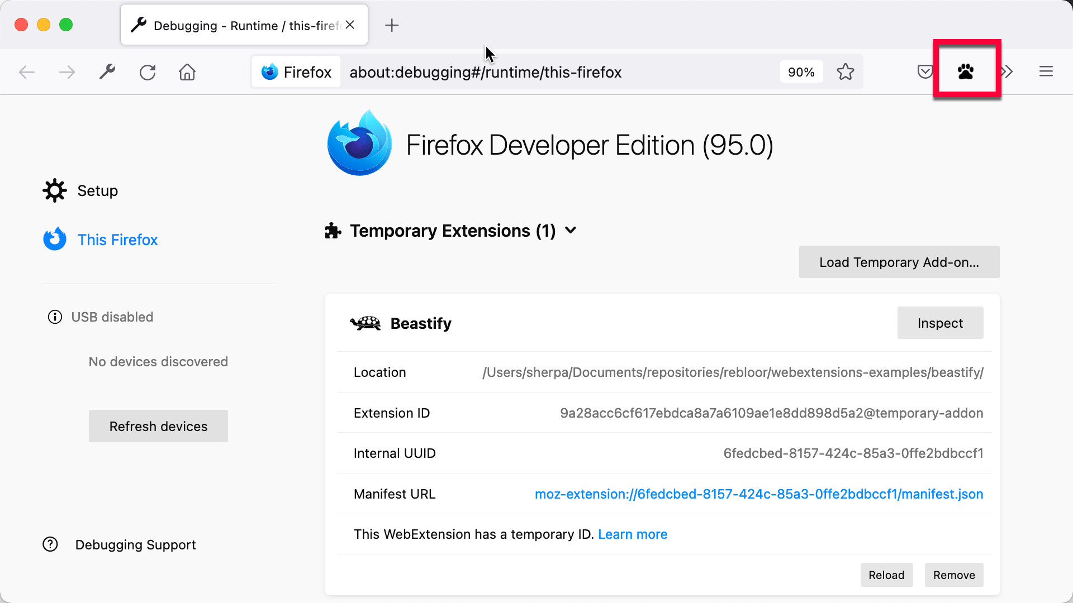Click the forward navigation arrow button
Image resolution: width=1073 pixels, height=603 pixels.
tap(67, 71)
